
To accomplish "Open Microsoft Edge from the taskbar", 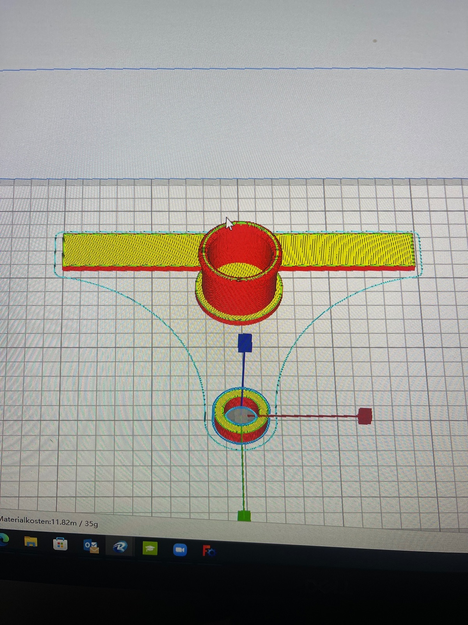I will 4,539.
